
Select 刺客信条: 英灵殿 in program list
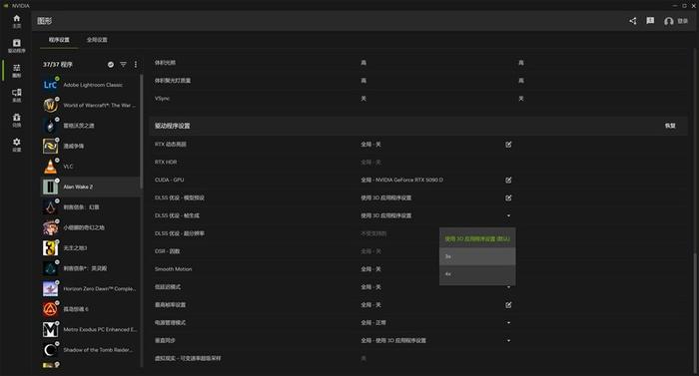click(x=91, y=268)
